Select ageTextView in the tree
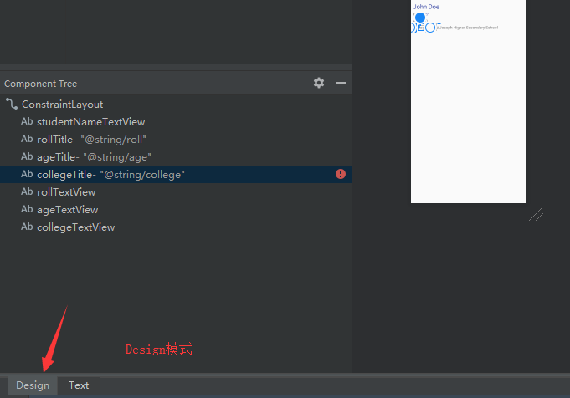The image size is (570, 398). tap(68, 210)
